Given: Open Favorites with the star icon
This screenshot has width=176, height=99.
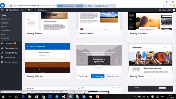Looking at the screenshot, I should [x=167, y=5].
